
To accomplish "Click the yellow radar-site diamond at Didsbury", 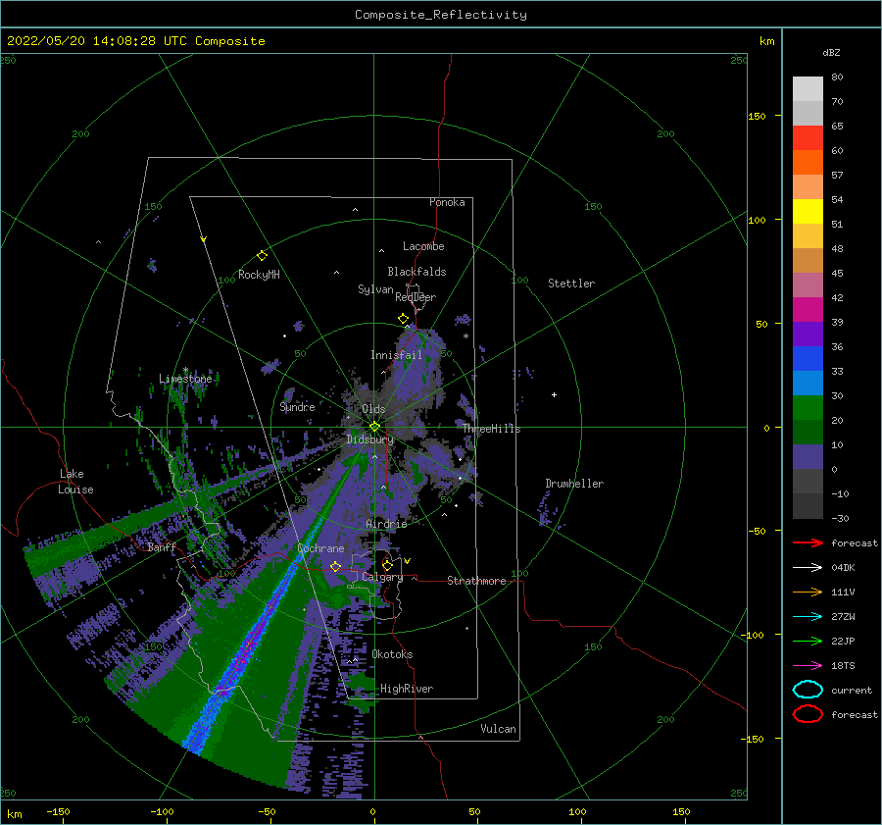I will [x=374, y=427].
